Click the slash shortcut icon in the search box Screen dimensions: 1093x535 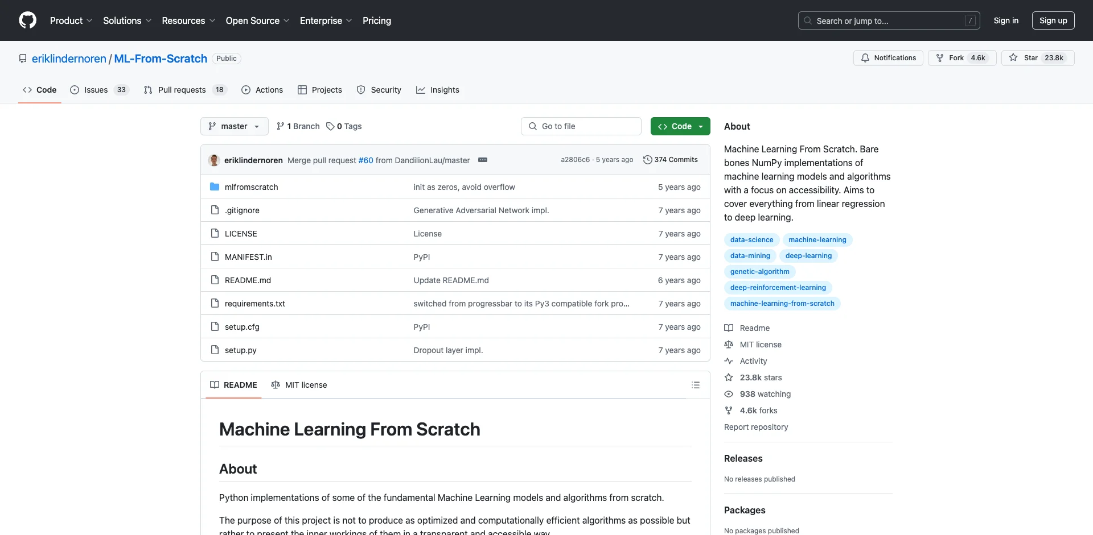click(971, 20)
